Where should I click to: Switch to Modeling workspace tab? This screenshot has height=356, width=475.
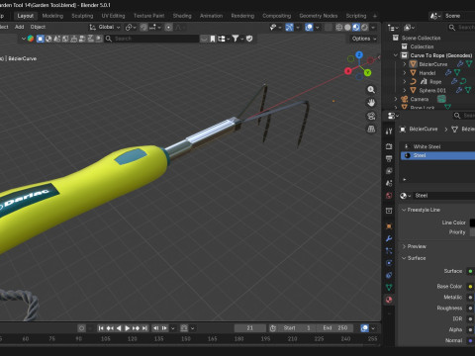[52, 16]
